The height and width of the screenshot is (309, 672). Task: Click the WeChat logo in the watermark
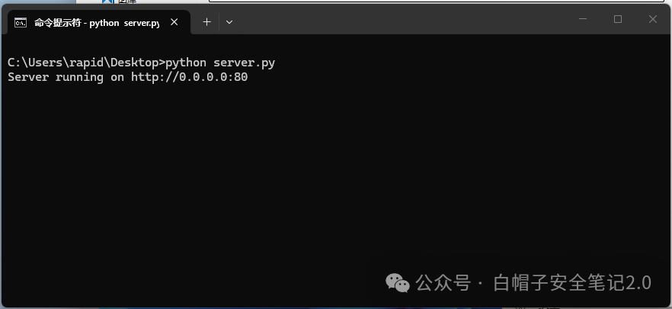tap(398, 283)
